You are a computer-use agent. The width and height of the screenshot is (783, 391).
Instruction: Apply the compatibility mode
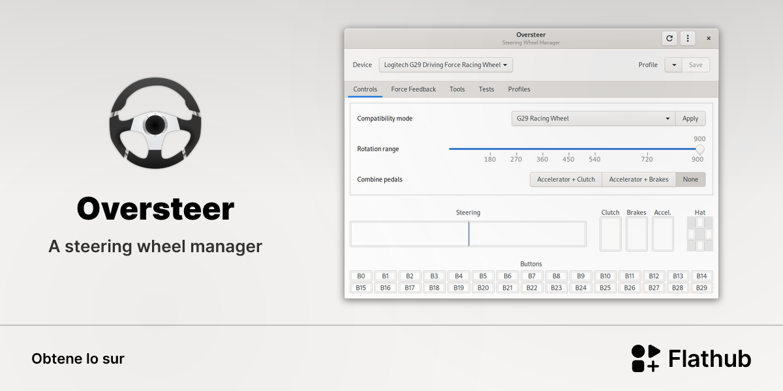click(690, 119)
